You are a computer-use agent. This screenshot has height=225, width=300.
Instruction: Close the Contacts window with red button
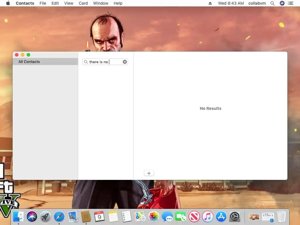pyautogui.click(x=17, y=55)
